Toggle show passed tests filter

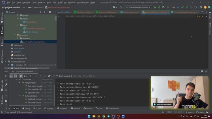(11, 76)
